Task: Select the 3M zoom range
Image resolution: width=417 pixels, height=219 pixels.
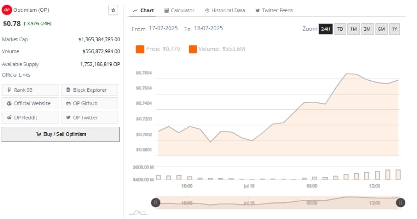Action: point(367,29)
